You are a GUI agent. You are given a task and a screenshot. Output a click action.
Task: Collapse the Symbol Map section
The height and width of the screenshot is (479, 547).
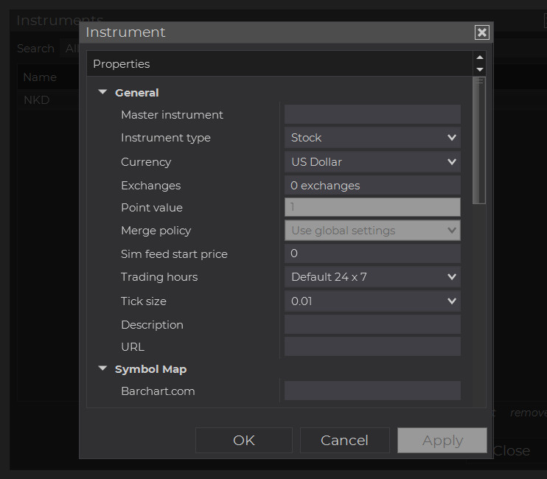click(x=102, y=369)
